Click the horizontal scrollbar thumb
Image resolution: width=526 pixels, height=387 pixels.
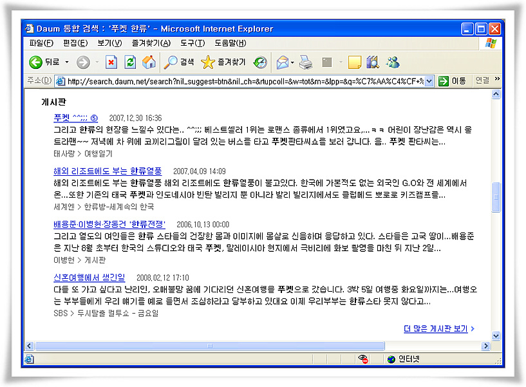(x=210, y=346)
